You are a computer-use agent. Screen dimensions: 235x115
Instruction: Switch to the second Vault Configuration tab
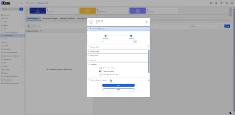tap(50, 18)
